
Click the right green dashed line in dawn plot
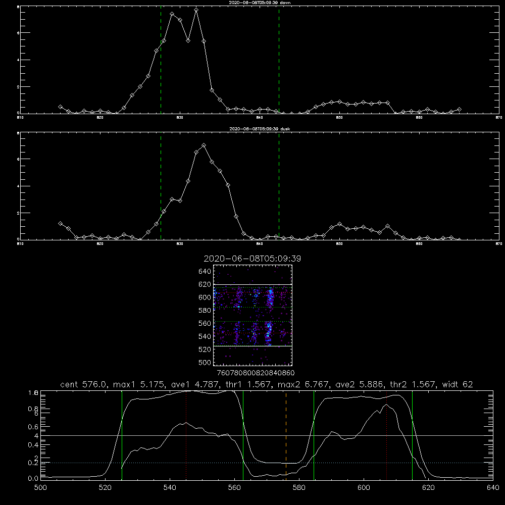pyautogui.click(x=279, y=60)
